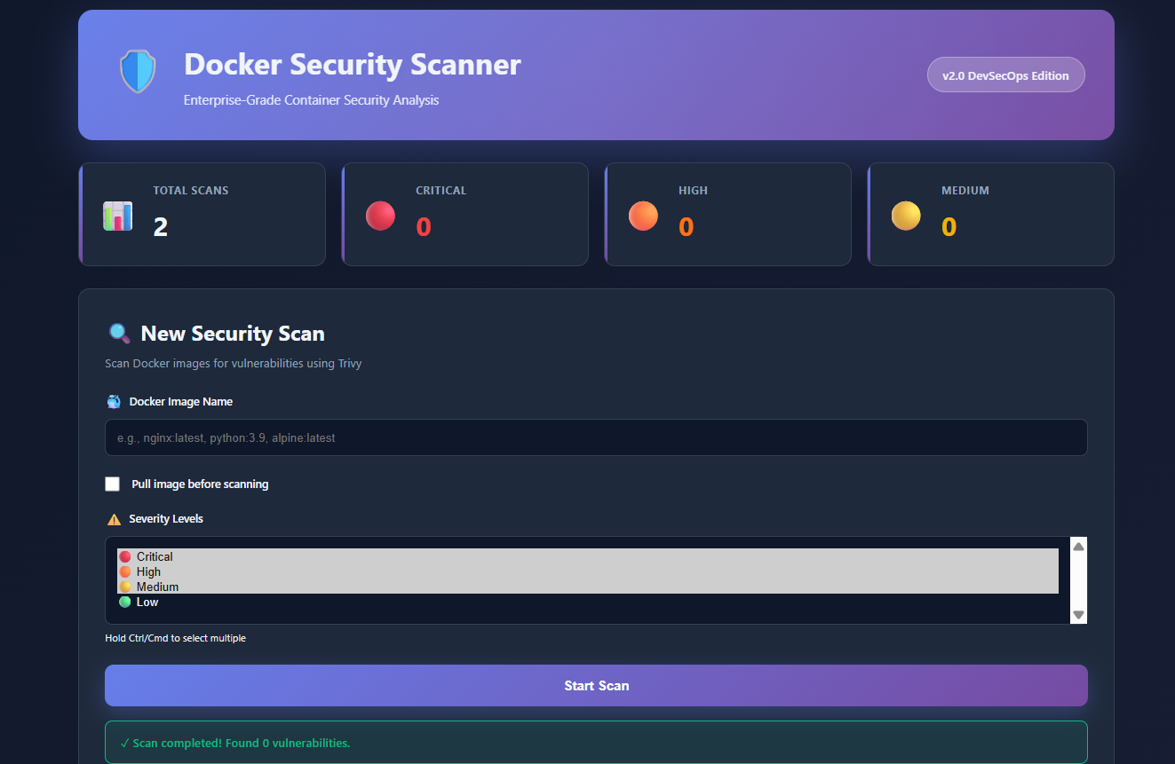Select High in the severity list

pyautogui.click(x=148, y=572)
